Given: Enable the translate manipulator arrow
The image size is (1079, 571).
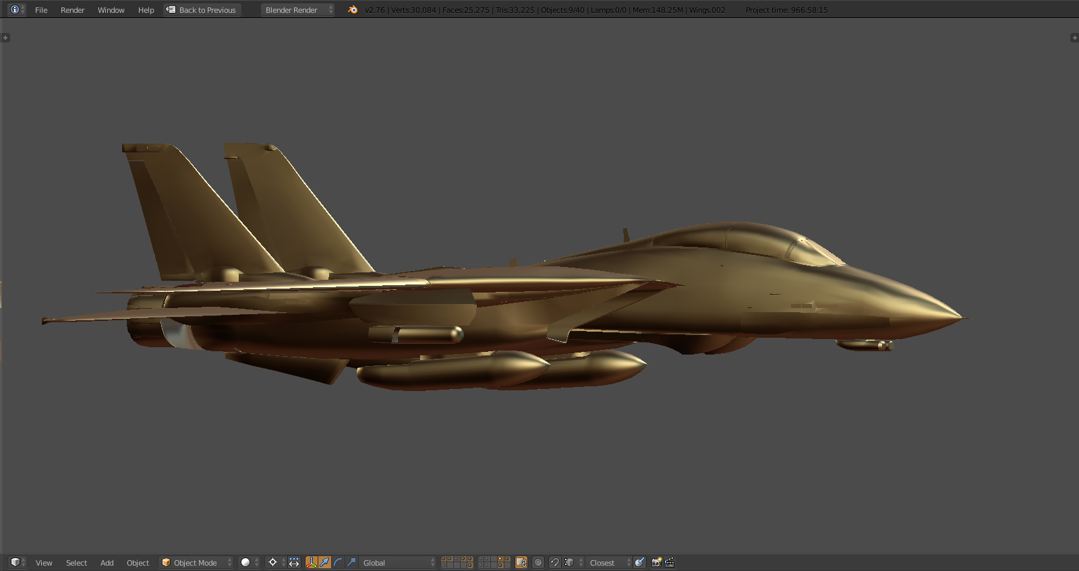Looking at the screenshot, I should pos(324,562).
